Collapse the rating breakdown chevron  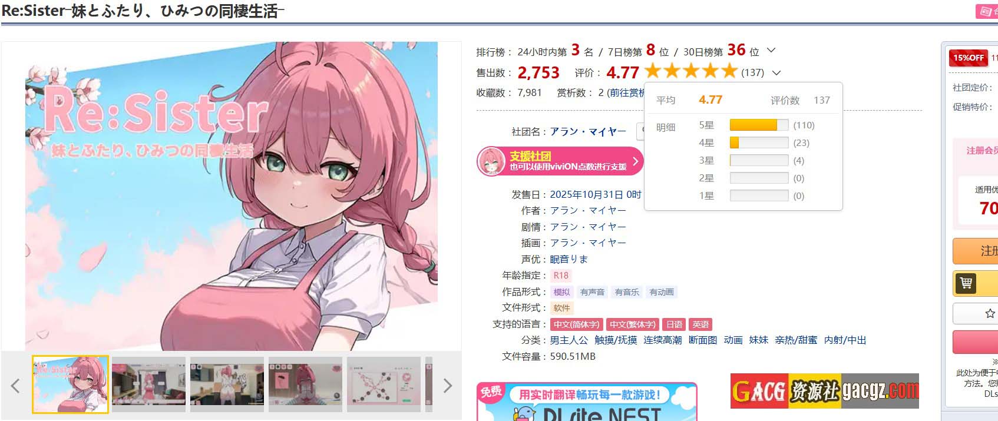[x=776, y=73]
